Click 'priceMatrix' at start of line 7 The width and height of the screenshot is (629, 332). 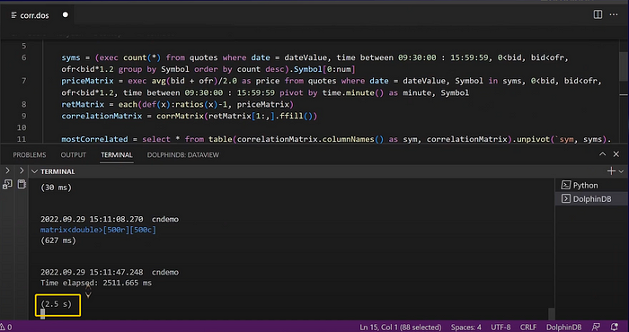[x=87, y=81]
